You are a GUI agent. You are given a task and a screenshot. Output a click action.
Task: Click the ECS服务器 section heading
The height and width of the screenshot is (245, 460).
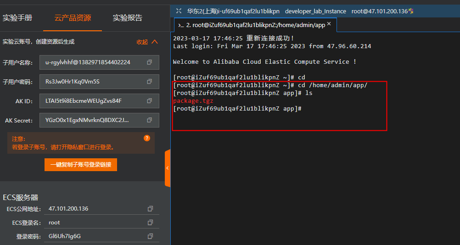click(21, 198)
